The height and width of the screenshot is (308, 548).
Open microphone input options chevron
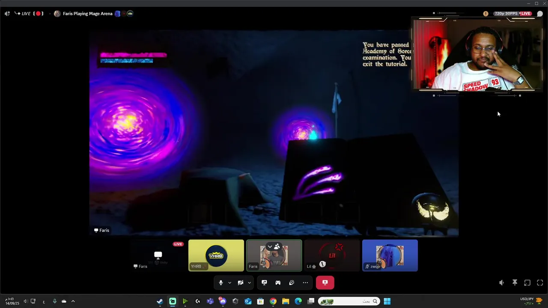230,283
